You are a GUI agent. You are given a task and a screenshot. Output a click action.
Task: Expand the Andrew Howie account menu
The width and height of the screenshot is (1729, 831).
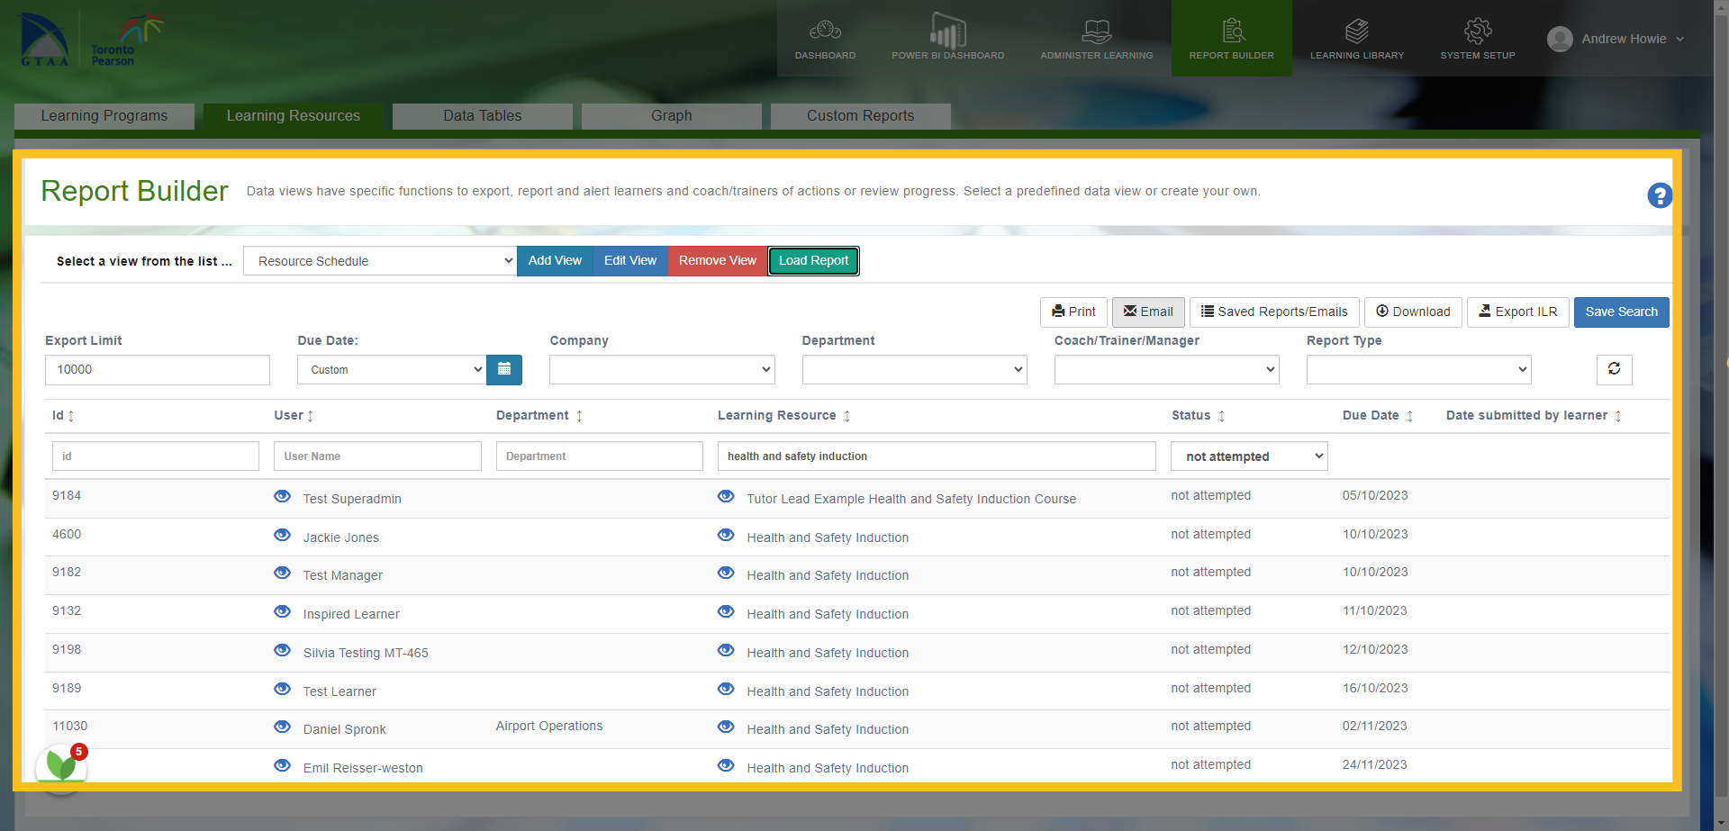tap(1616, 39)
